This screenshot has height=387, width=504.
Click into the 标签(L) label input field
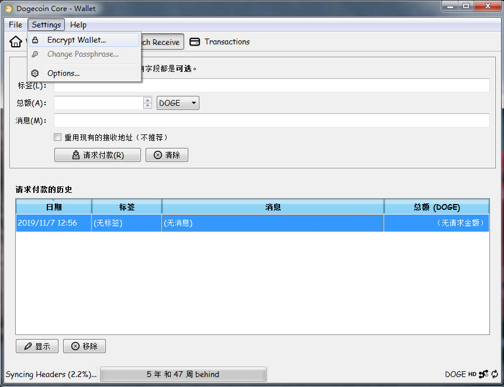click(272, 85)
